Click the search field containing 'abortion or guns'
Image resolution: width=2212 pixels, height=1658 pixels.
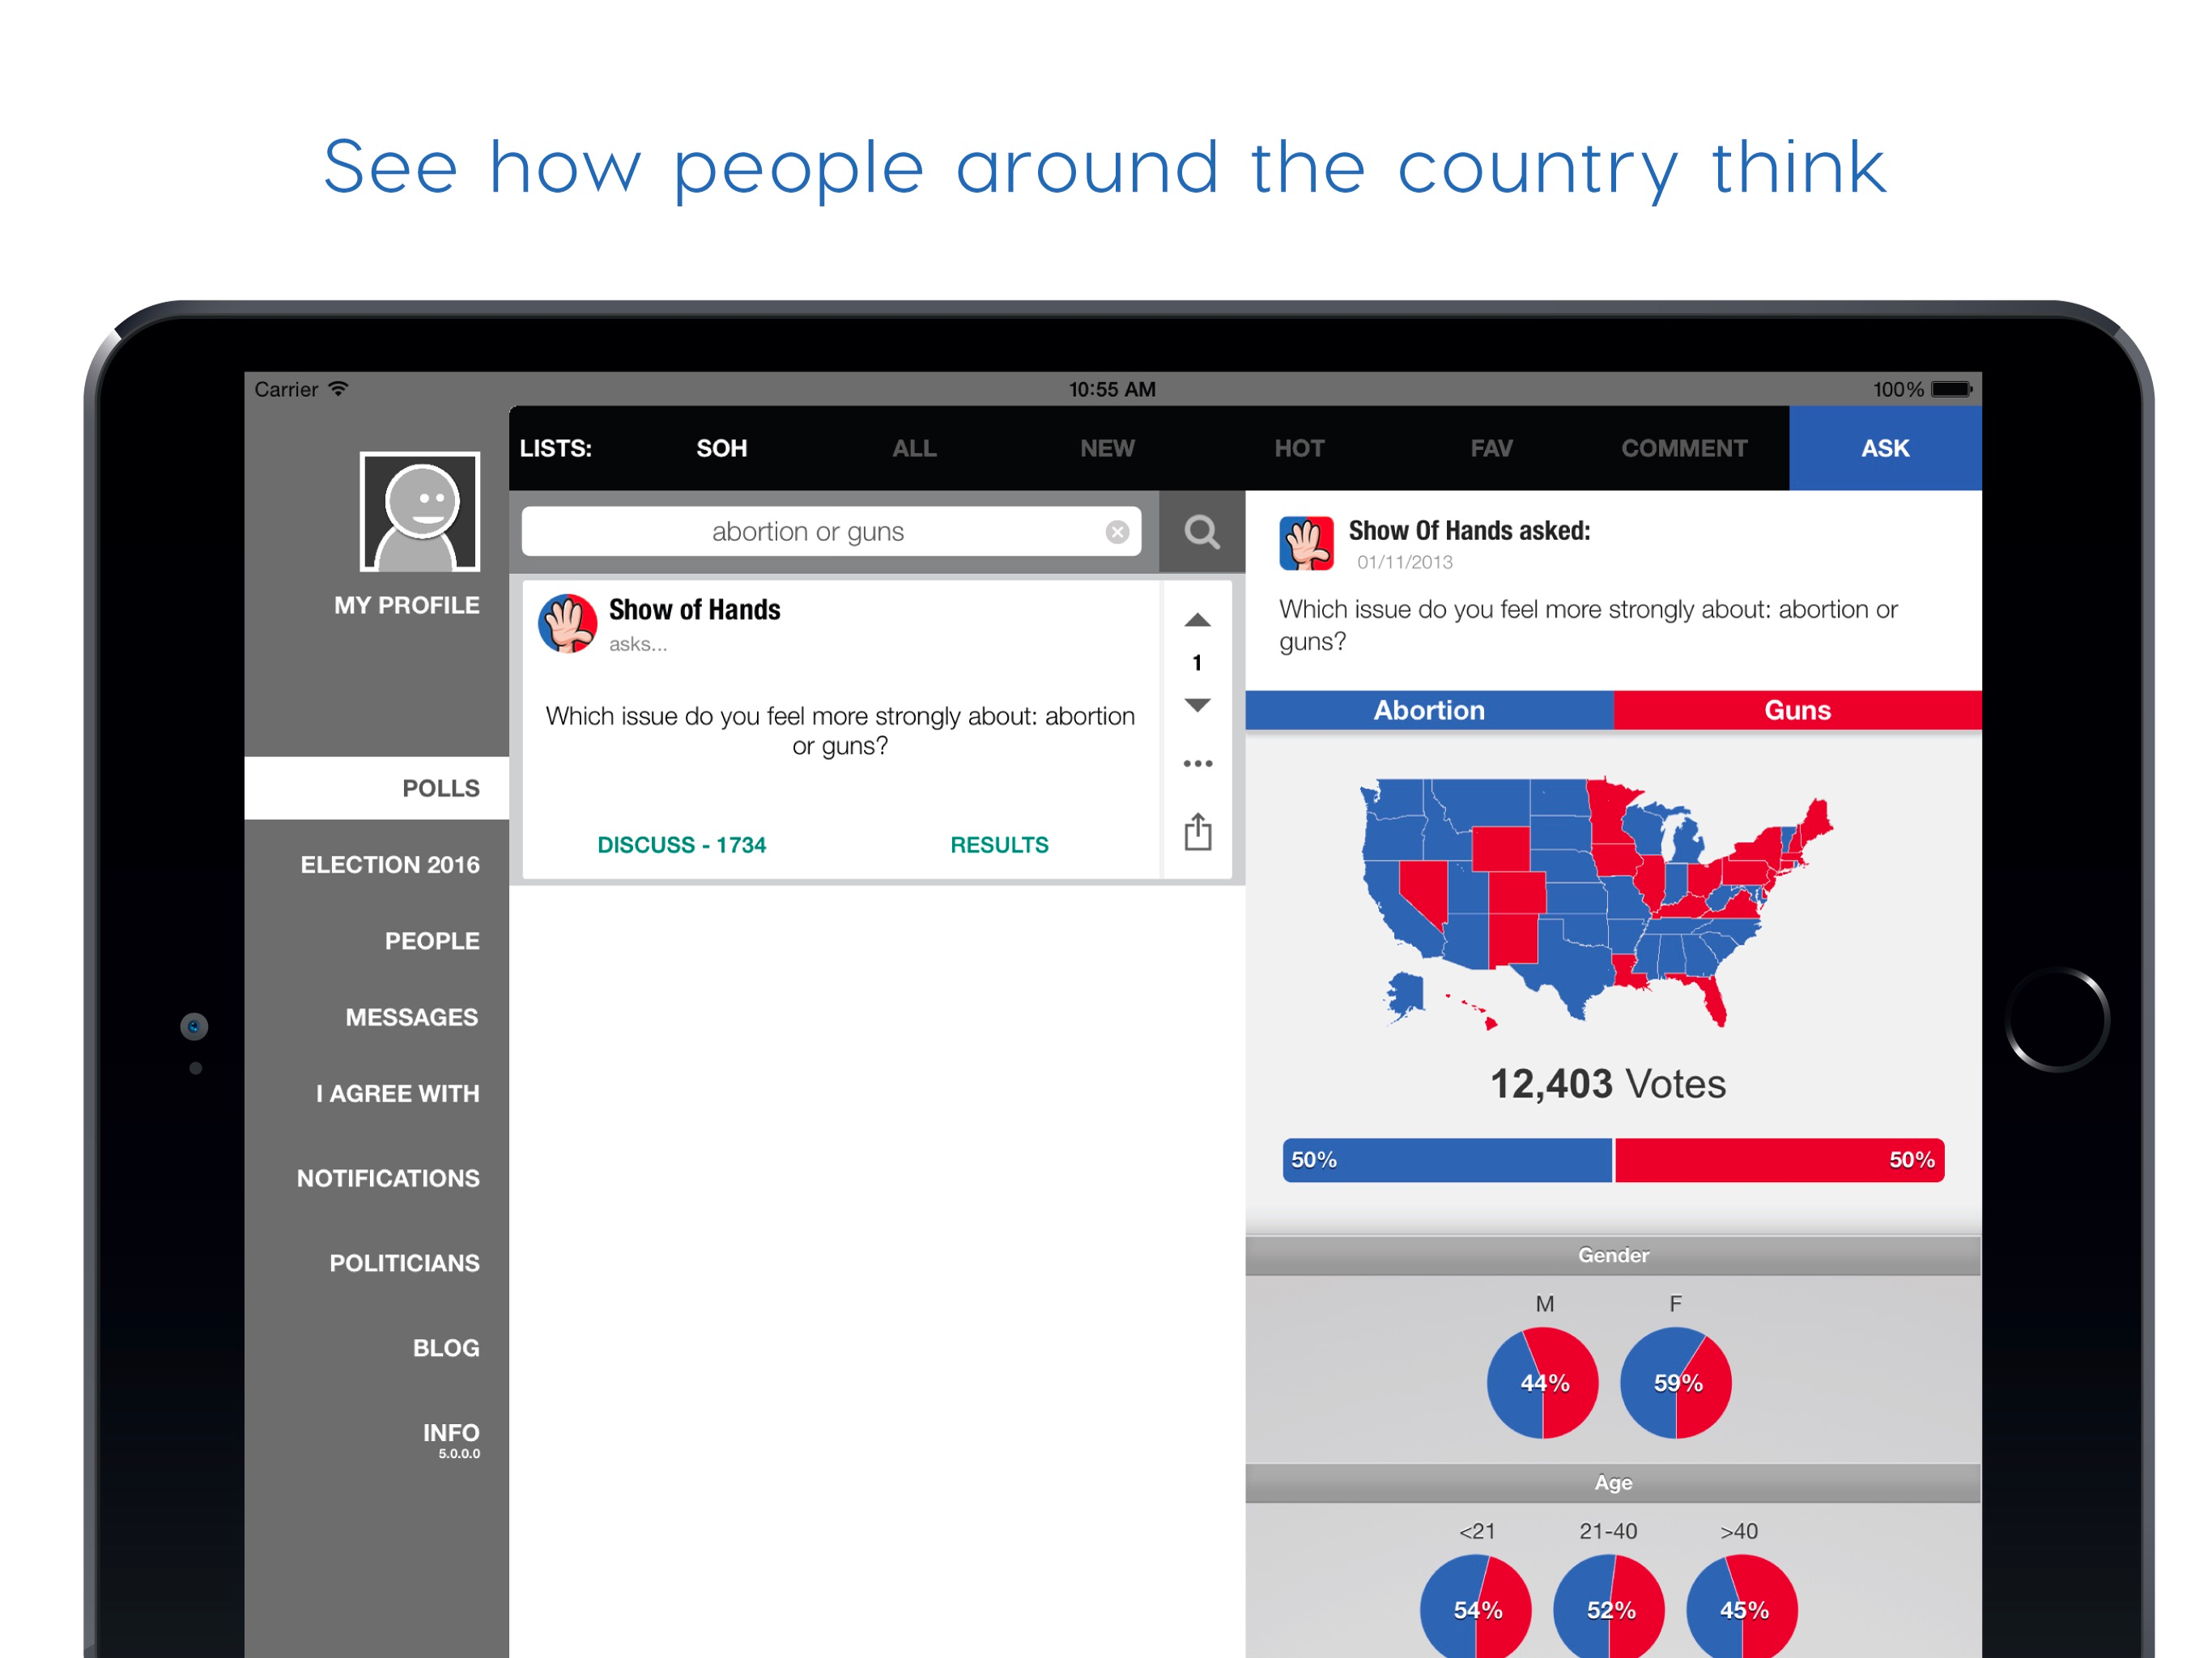[x=831, y=532]
